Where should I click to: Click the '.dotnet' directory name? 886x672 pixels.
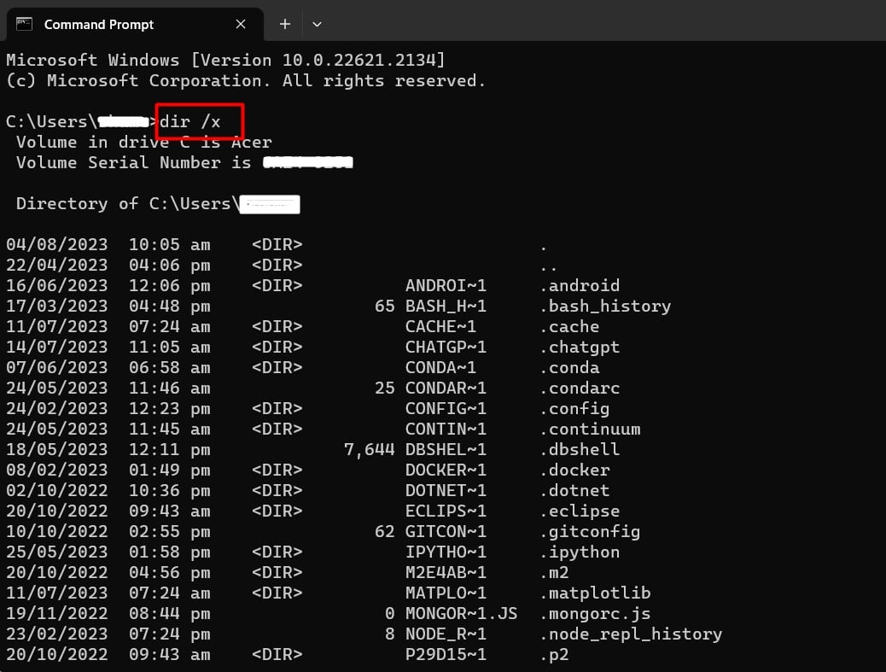pyautogui.click(x=574, y=491)
